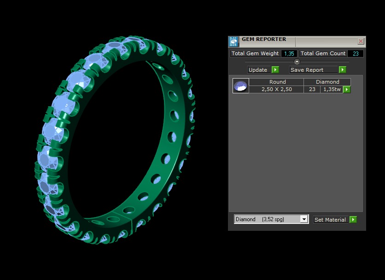Click the Round cell in gem table
Image resolution: width=385 pixels, height=280 pixels.
click(276, 82)
